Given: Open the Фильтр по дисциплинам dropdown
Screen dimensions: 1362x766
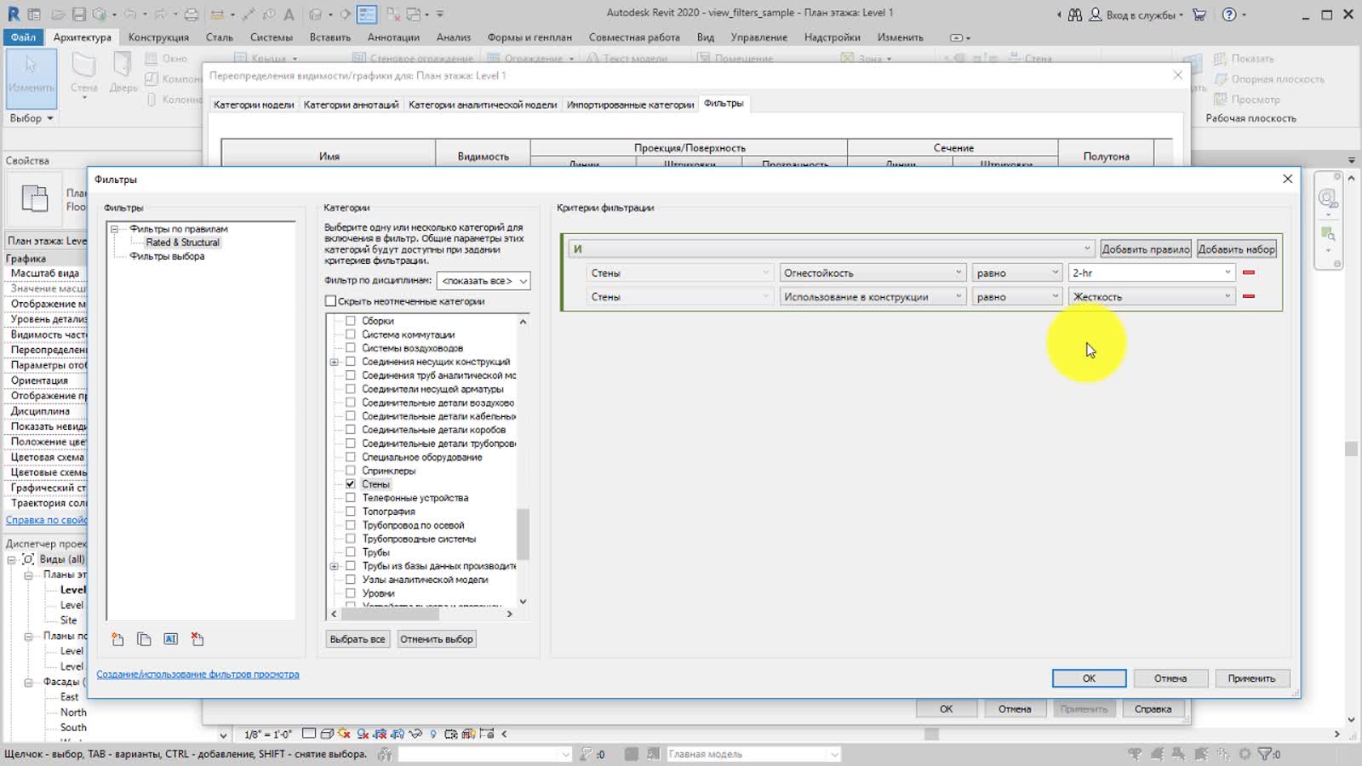Looking at the screenshot, I should [x=484, y=281].
